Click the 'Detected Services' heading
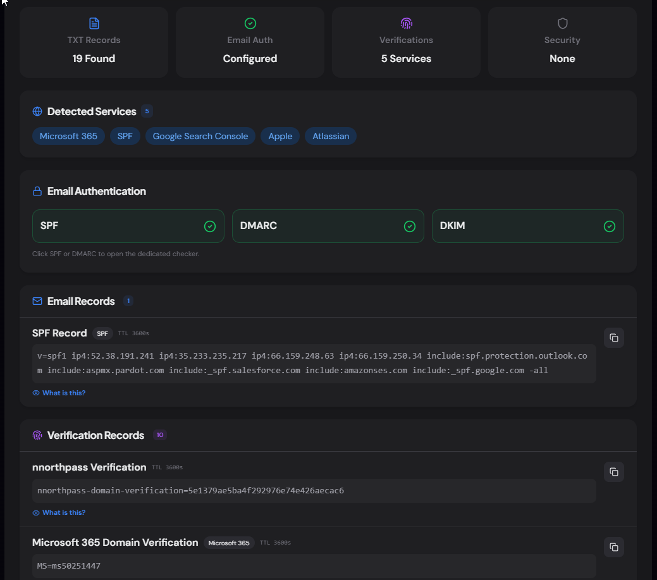 (x=92, y=111)
